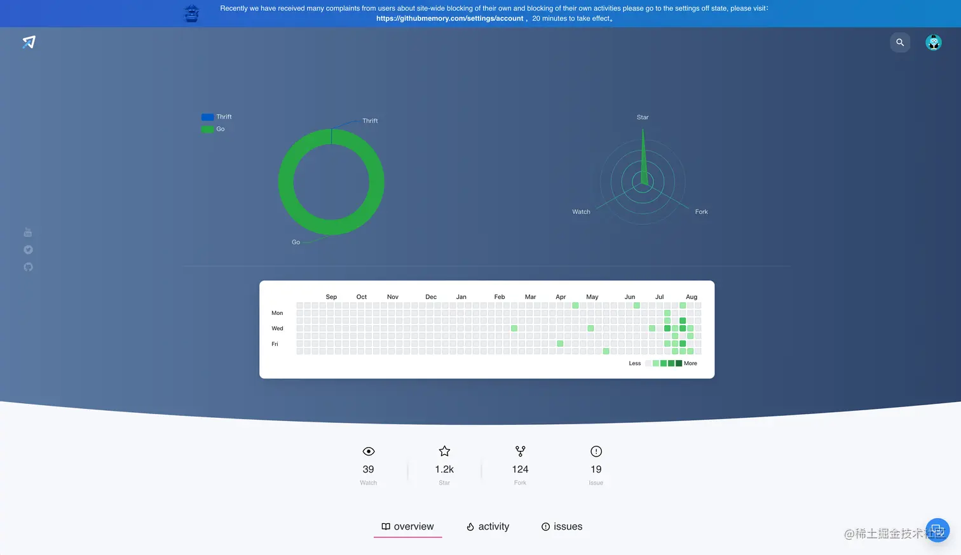Click the Watch axis label on radar
The image size is (961, 555).
coord(581,212)
